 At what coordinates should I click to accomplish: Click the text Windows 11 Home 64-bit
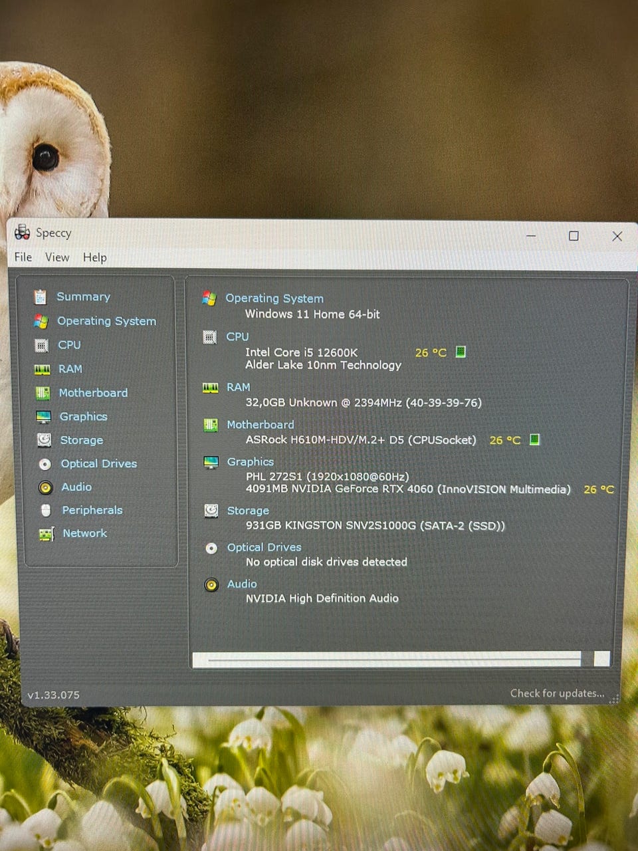(x=312, y=314)
